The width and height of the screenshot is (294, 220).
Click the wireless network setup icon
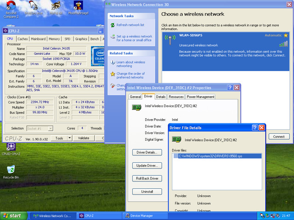113,37
